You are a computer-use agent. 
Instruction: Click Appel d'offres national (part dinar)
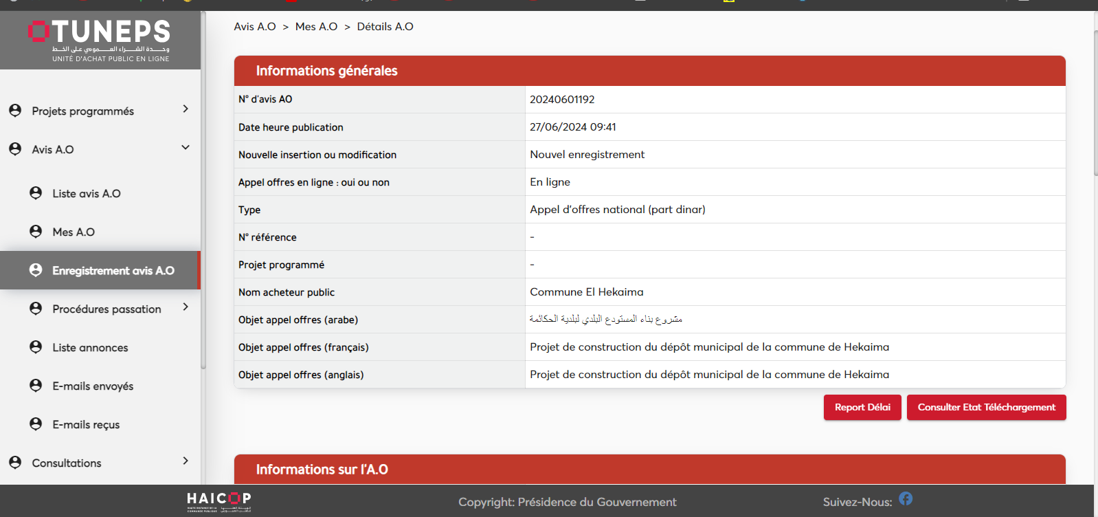pos(618,210)
